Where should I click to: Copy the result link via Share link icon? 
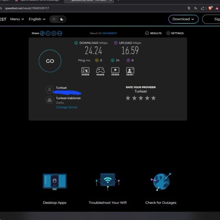[42, 33]
